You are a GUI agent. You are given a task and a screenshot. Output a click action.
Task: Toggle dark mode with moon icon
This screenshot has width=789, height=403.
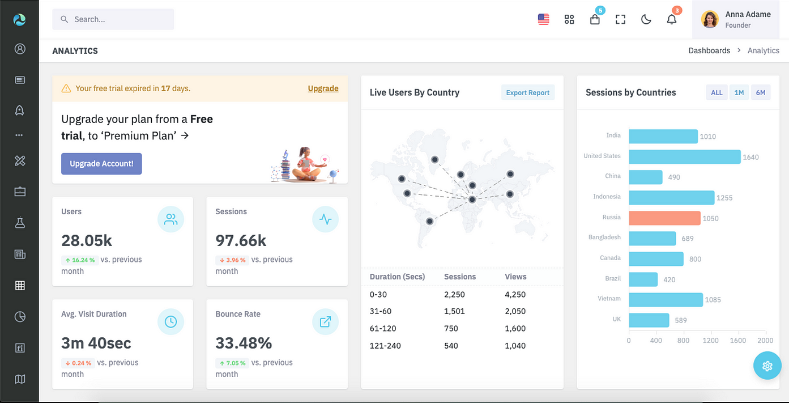coord(646,19)
